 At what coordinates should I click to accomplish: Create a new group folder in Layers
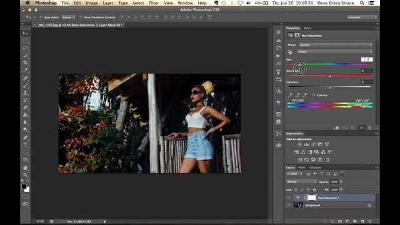pyautogui.click(x=355, y=221)
